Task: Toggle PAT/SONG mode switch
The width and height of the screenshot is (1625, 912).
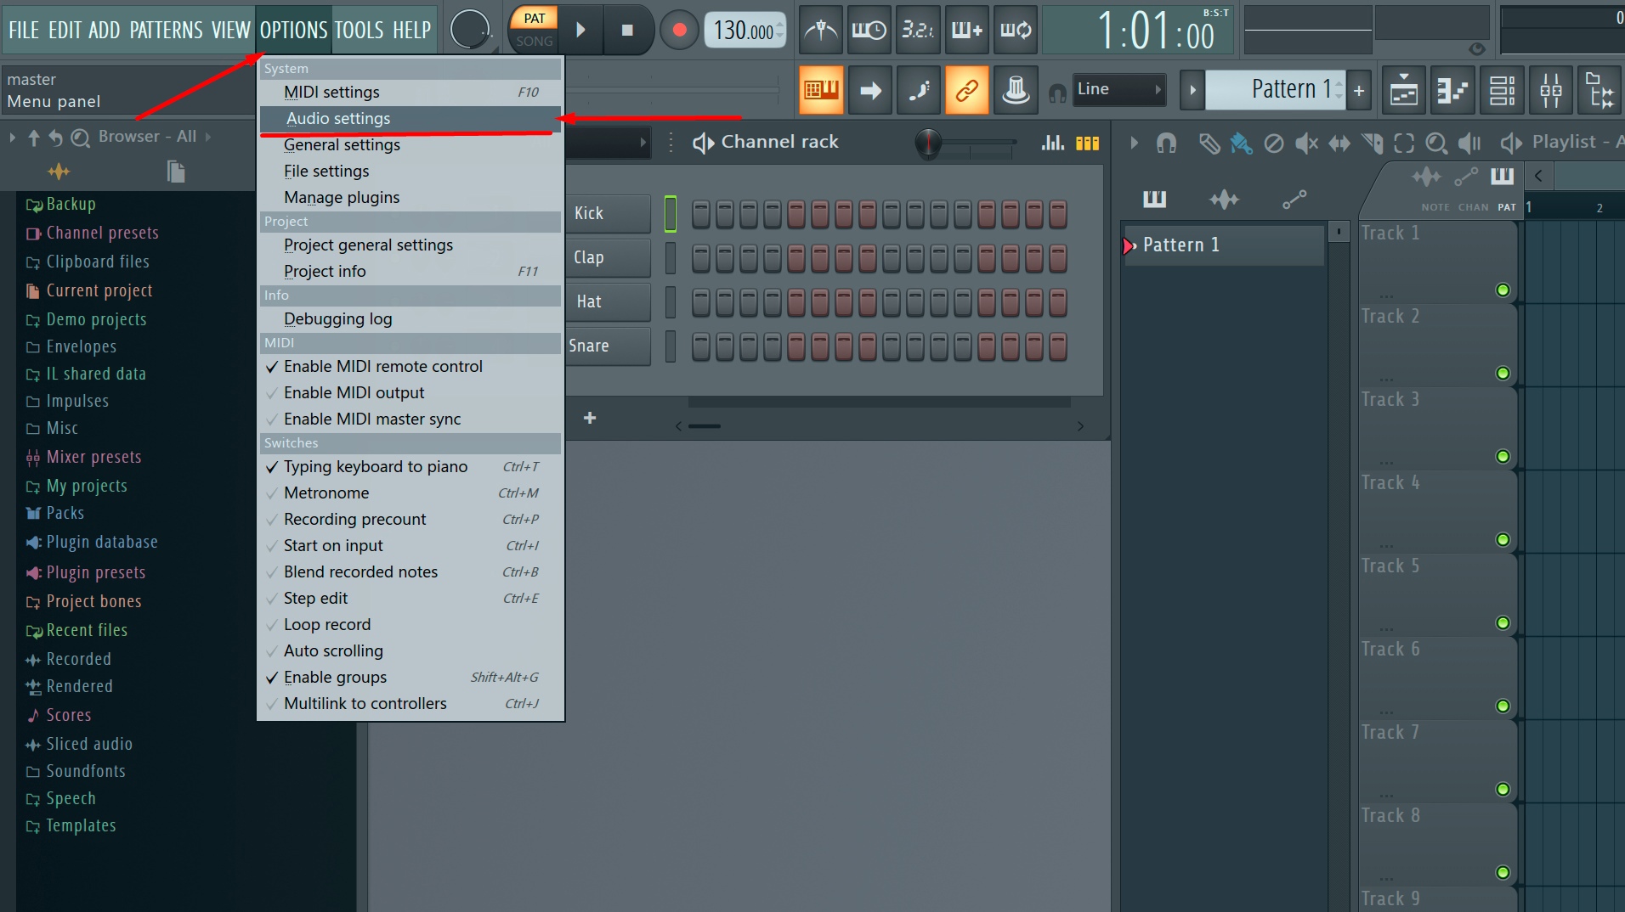Action: point(534,30)
